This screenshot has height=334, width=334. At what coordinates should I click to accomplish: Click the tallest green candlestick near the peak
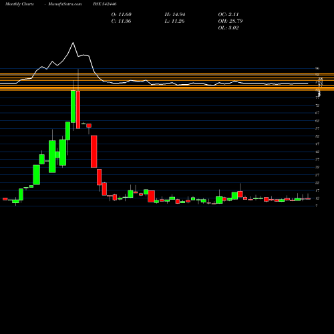(73, 106)
